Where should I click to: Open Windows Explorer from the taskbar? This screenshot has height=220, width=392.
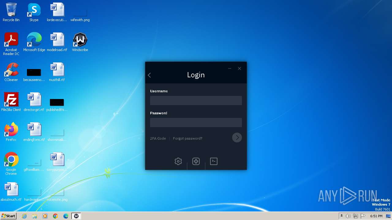pyautogui.click(x=35, y=216)
